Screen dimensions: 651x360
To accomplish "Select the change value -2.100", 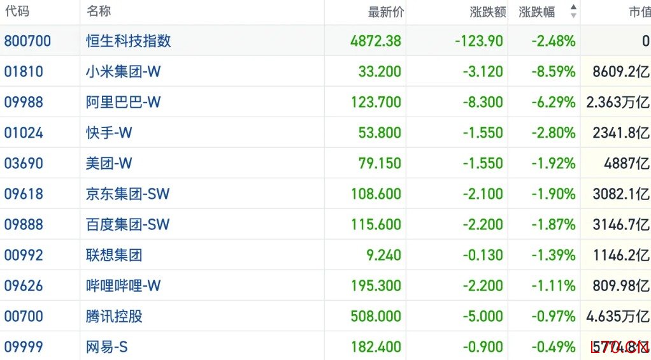I will tap(483, 194).
